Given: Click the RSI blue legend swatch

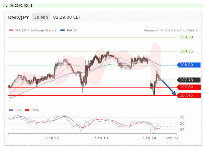Looking at the screenshot, I should click(x=11, y=110).
